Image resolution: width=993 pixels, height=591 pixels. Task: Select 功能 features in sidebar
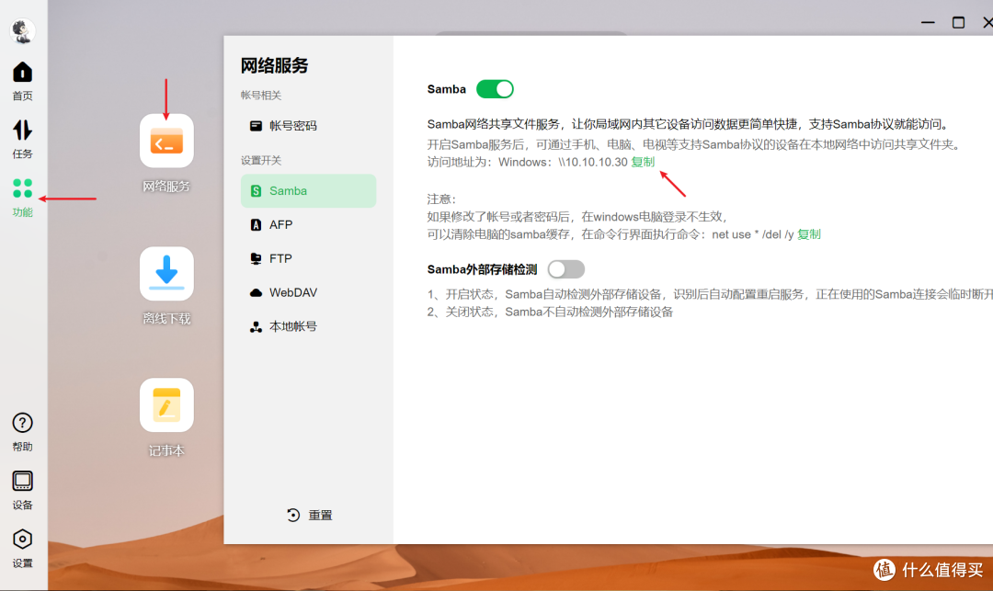22,198
